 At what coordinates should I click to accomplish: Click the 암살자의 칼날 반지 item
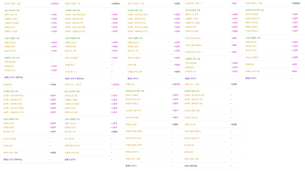coord(192,138)
